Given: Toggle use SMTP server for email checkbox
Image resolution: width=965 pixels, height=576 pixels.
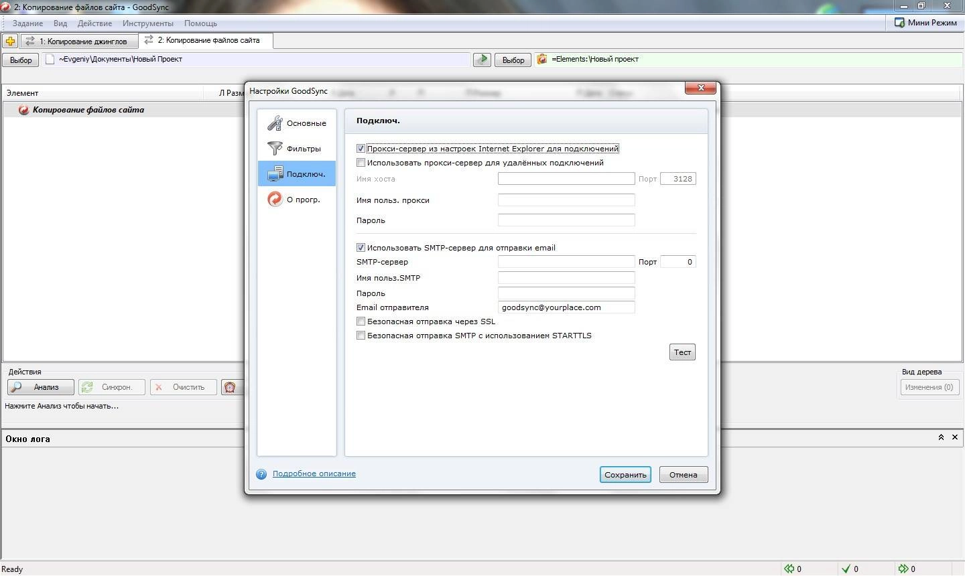Looking at the screenshot, I should pos(361,248).
